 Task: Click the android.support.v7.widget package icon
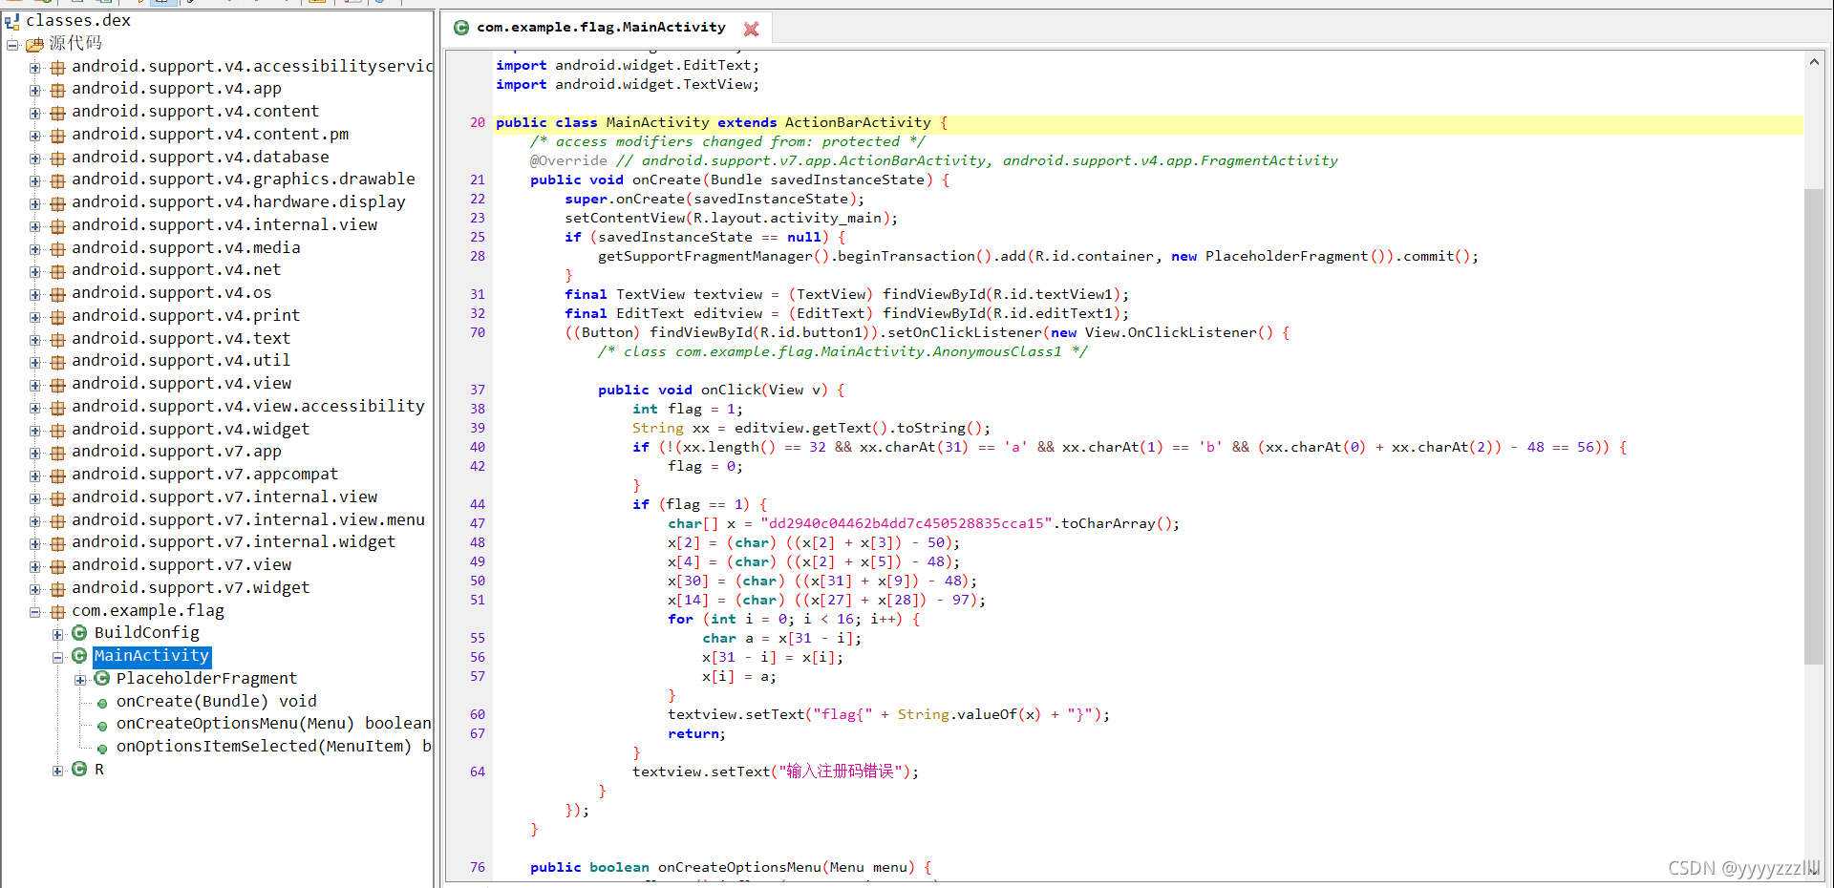58,589
